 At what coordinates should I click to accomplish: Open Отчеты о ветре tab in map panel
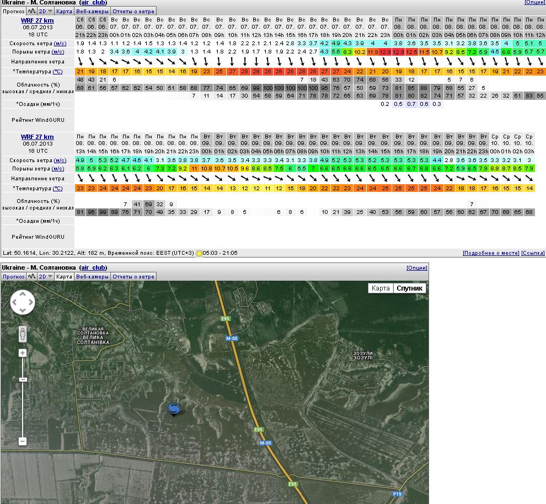133,276
